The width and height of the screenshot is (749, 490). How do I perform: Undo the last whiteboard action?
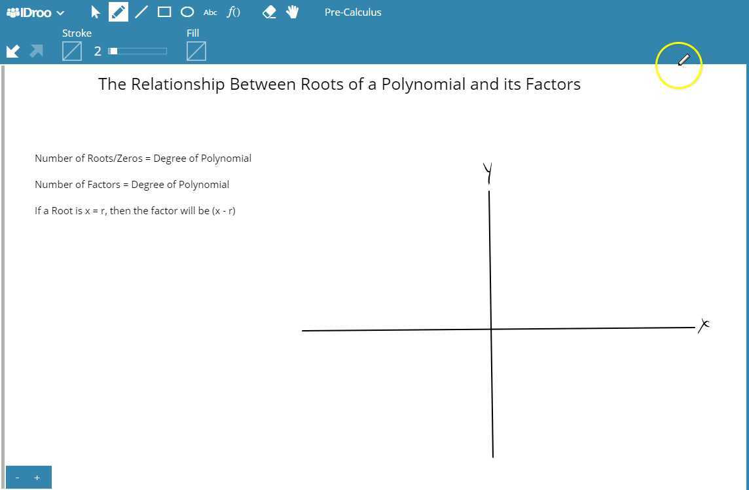12,50
